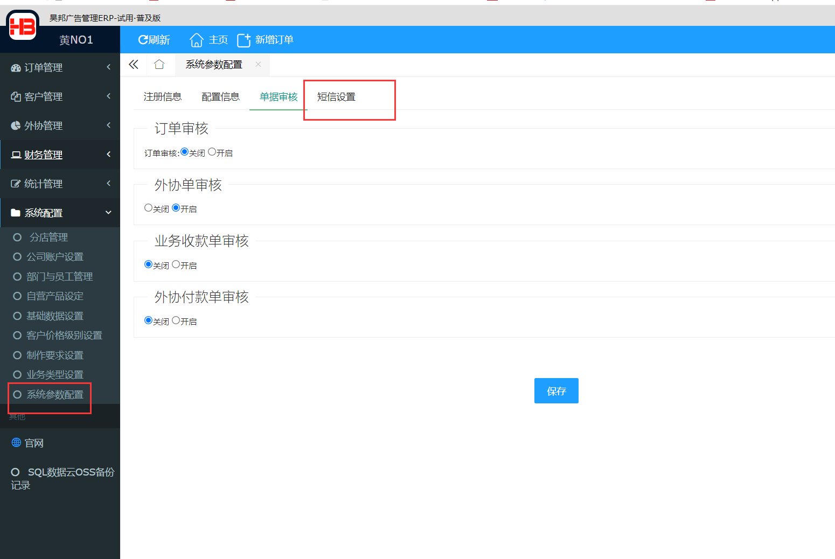
Task: Open 客户价格级别设置 in sidebar
Action: point(64,336)
